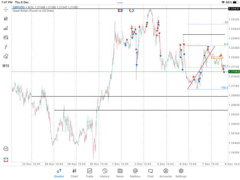Tap 'Great Britain Pound vs US Dollar' title
Screen dimensions: 240x180
click(x=33, y=11)
